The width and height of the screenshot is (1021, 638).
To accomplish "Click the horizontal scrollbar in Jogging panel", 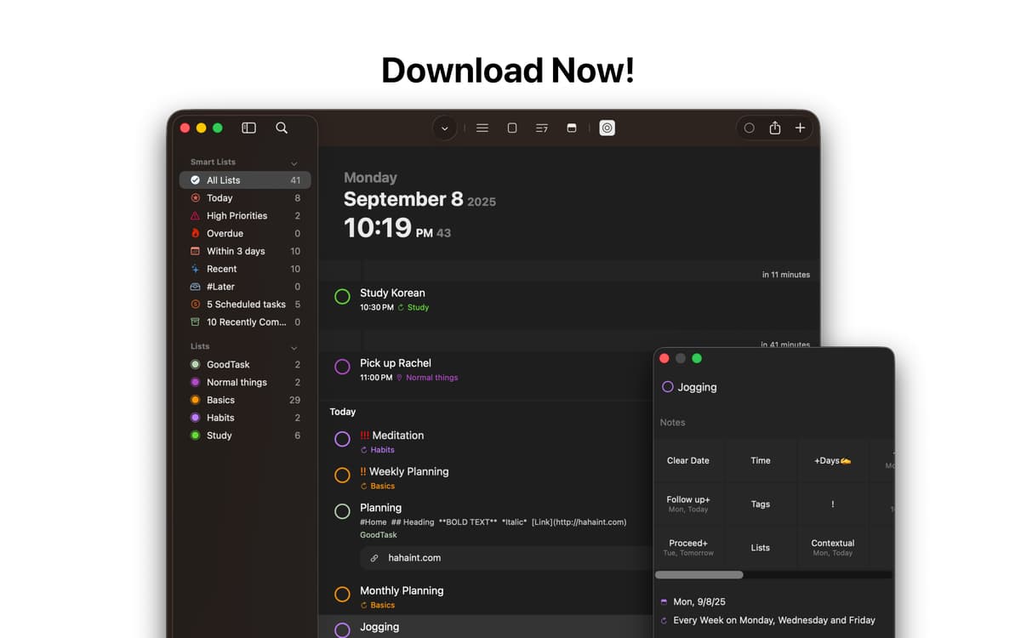I will tap(699, 575).
